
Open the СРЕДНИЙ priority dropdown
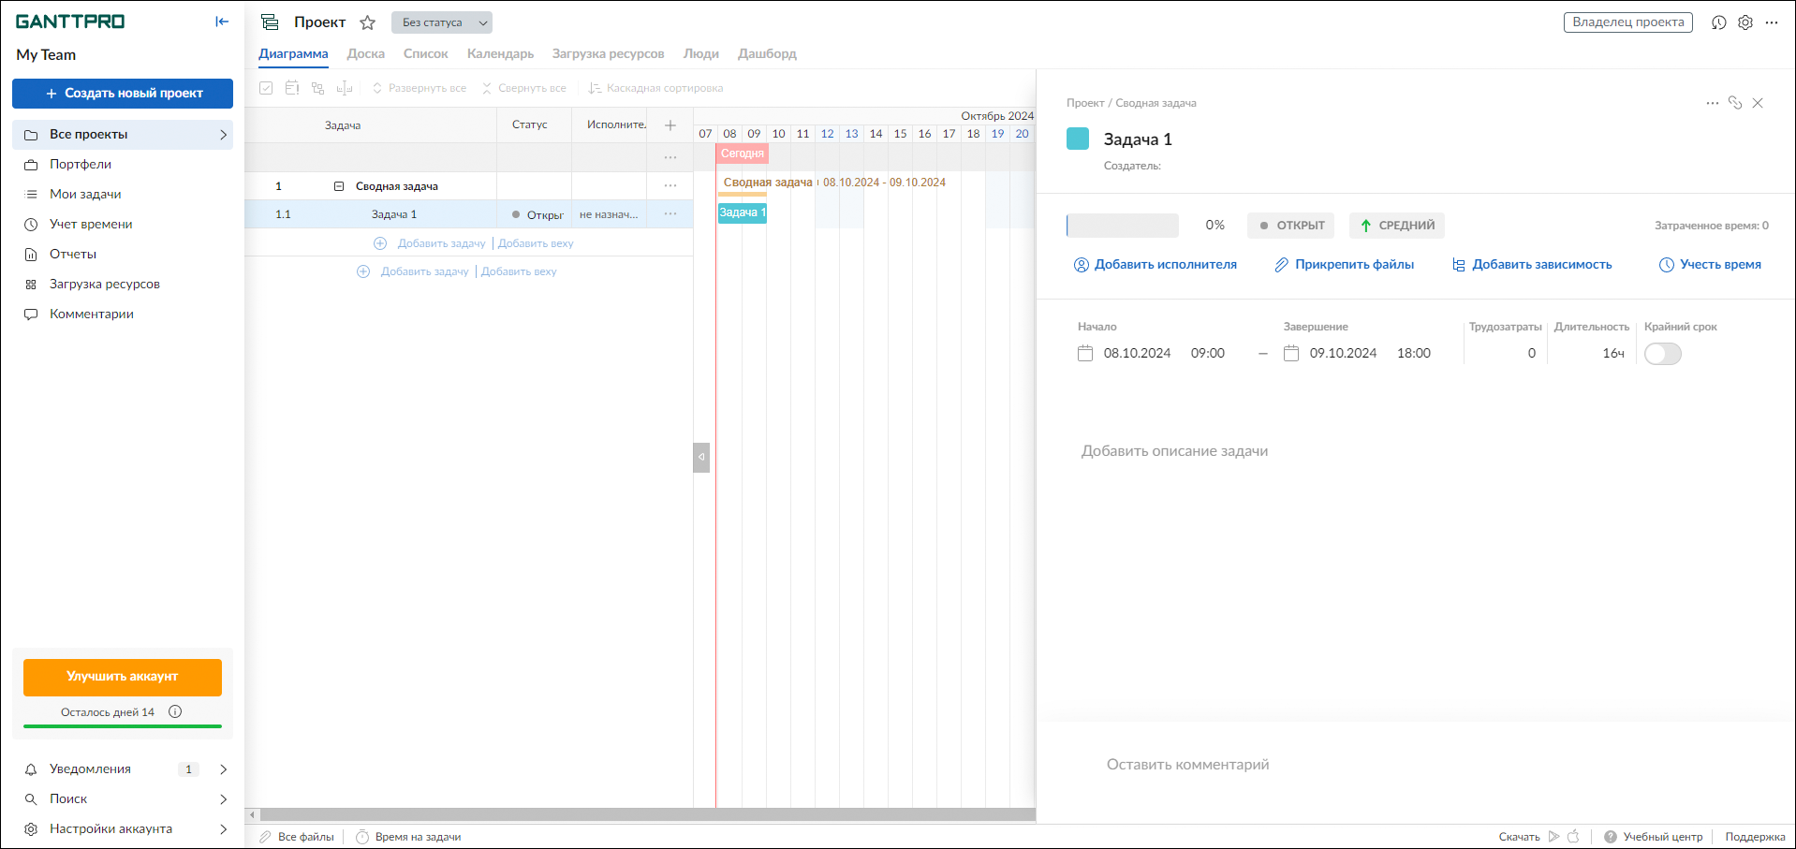click(x=1397, y=226)
